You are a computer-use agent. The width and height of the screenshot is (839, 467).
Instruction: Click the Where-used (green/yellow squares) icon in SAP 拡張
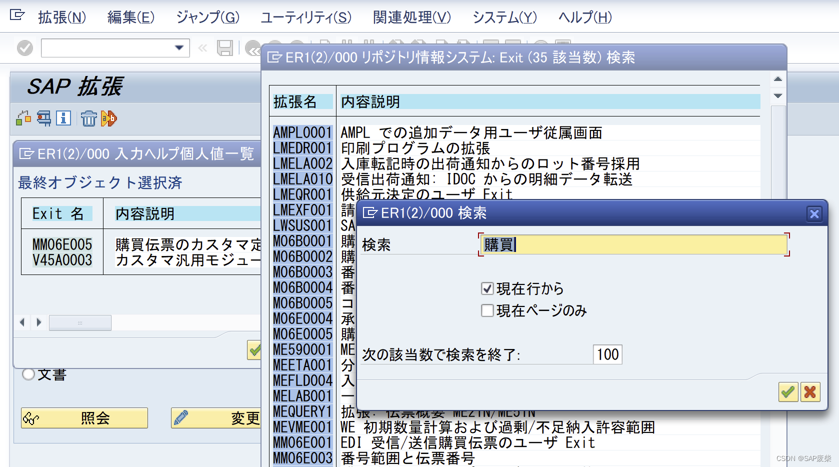(x=23, y=118)
